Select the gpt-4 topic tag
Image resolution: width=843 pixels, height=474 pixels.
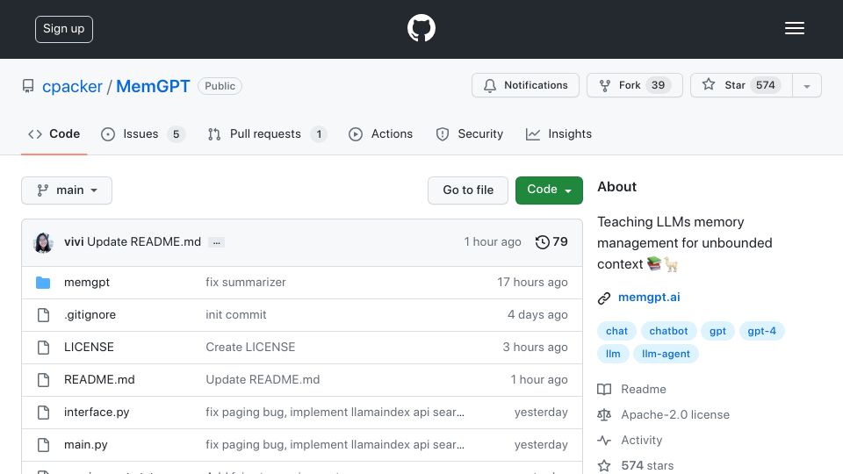(x=762, y=331)
